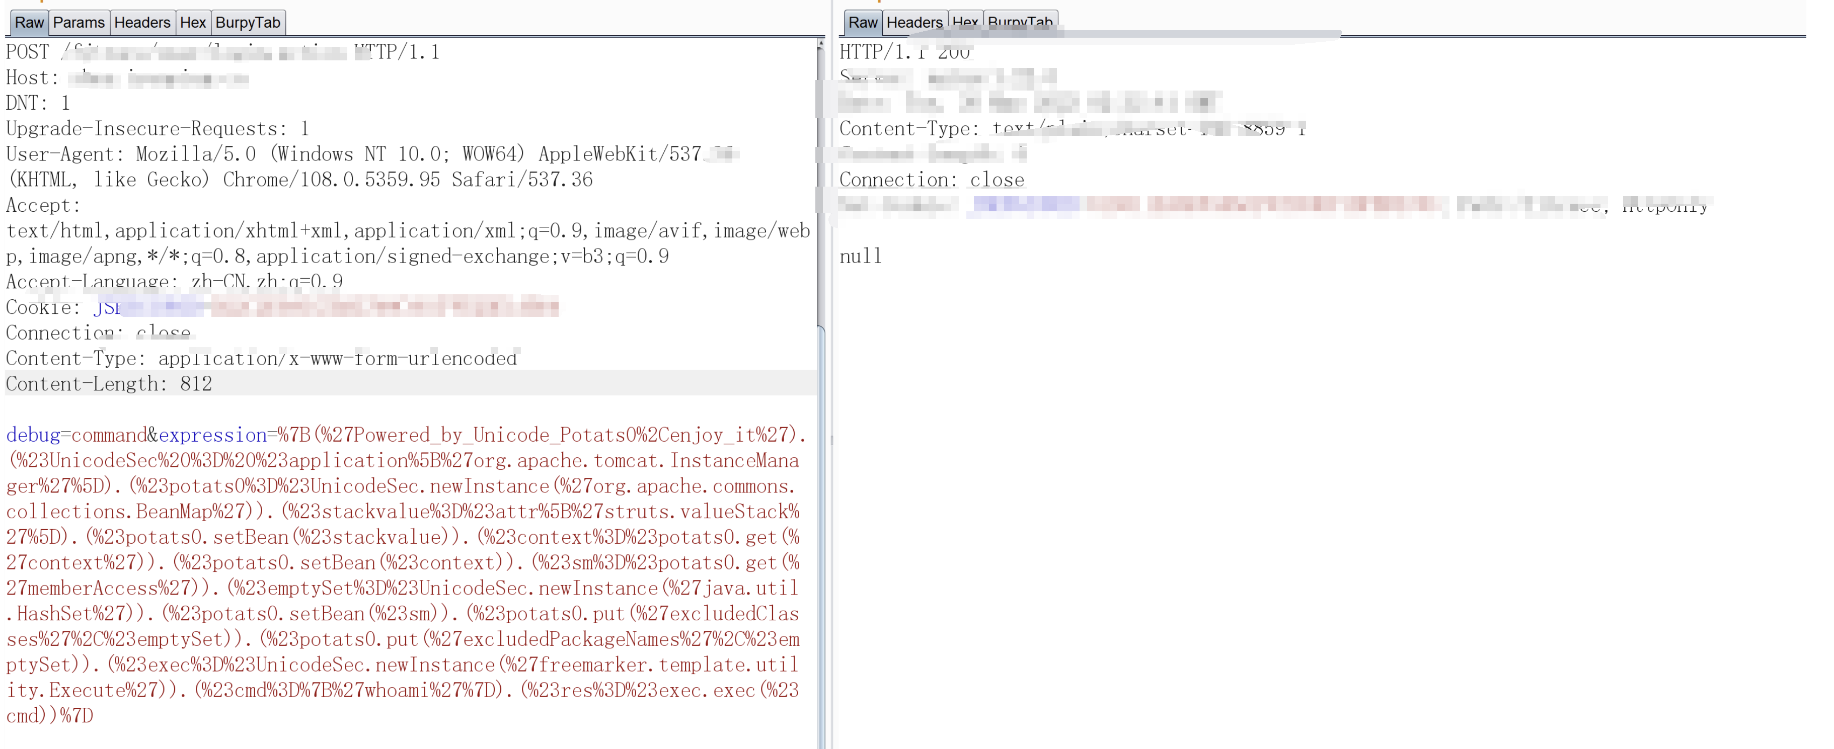Image resolution: width=1834 pixels, height=749 pixels.
Task: Click the POST request line
Action: click(223, 52)
